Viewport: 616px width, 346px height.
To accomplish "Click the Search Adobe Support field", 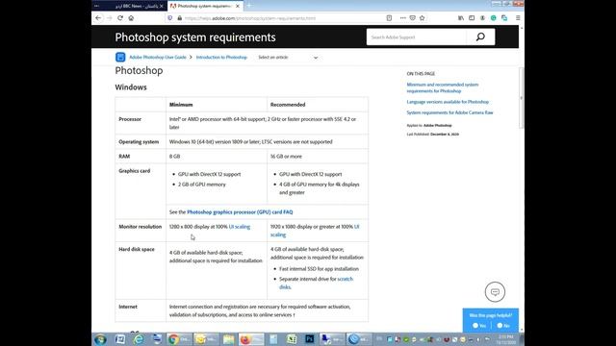I will click(417, 37).
